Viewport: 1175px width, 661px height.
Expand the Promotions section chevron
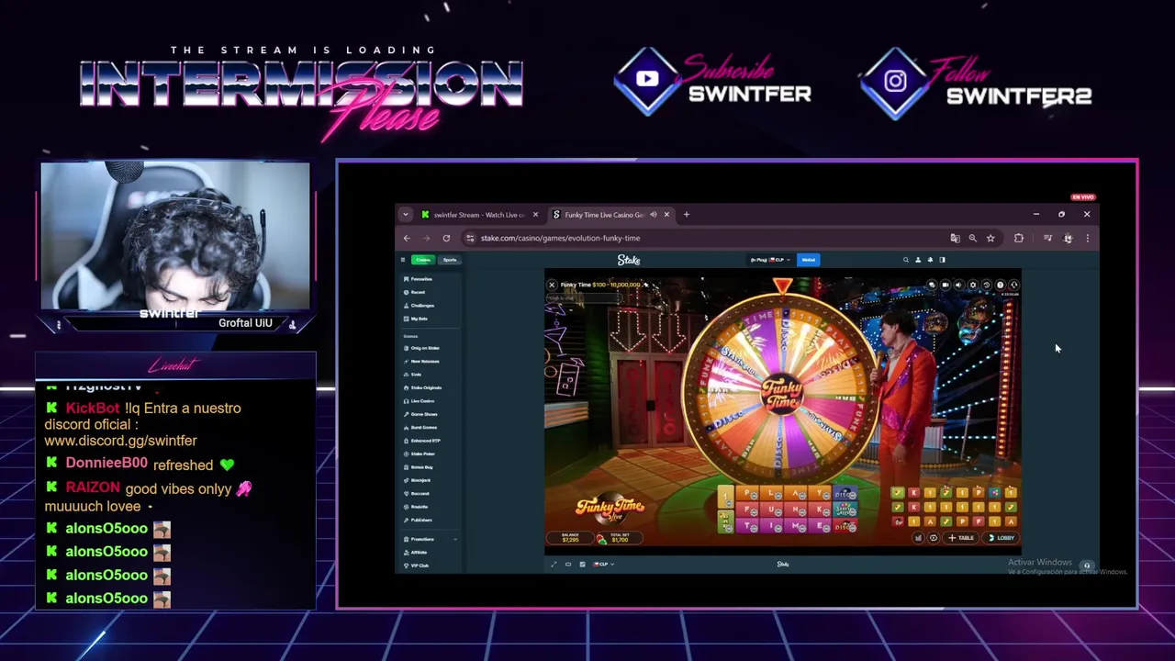(455, 539)
